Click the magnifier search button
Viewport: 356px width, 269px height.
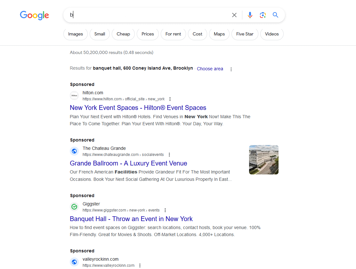tap(275, 15)
